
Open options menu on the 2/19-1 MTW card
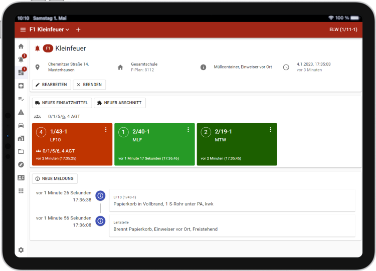tap(270, 130)
